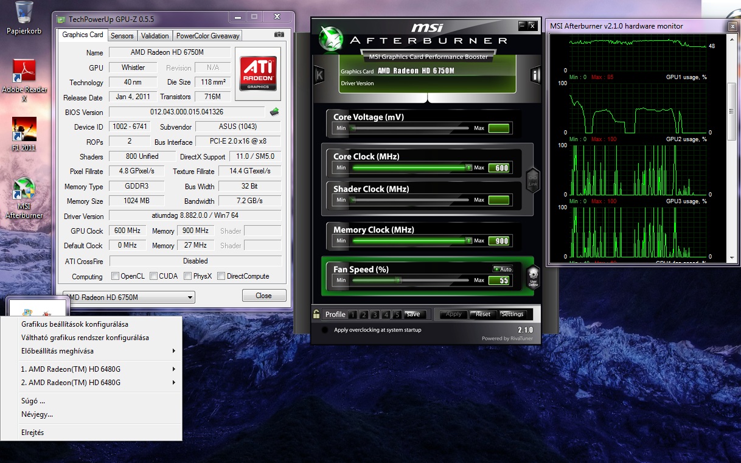
Task: Click the fan User Define gear icon
Action: point(533,277)
